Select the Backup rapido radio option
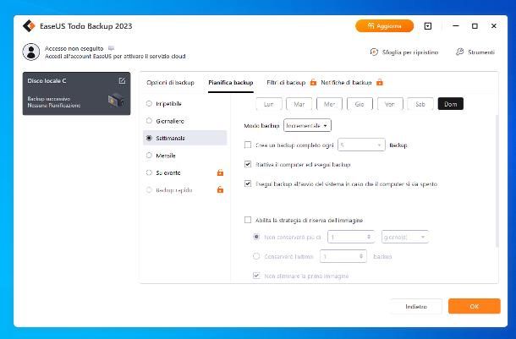Viewport: 516px width, 339px height. [x=149, y=189]
